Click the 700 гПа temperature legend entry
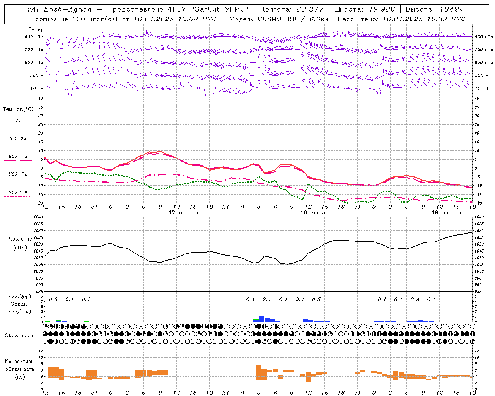495x396 pixels. 18,174
